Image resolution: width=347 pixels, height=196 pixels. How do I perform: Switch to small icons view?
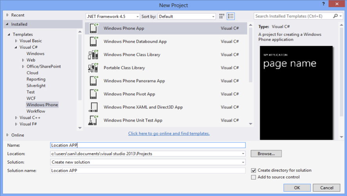pos(221,16)
